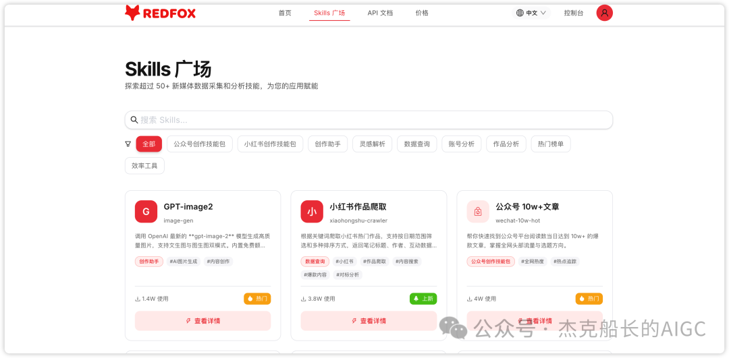Image resolution: width=729 pixels, height=358 pixels.
Task: Click the #爆款内容 tag
Action: click(x=316, y=274)
